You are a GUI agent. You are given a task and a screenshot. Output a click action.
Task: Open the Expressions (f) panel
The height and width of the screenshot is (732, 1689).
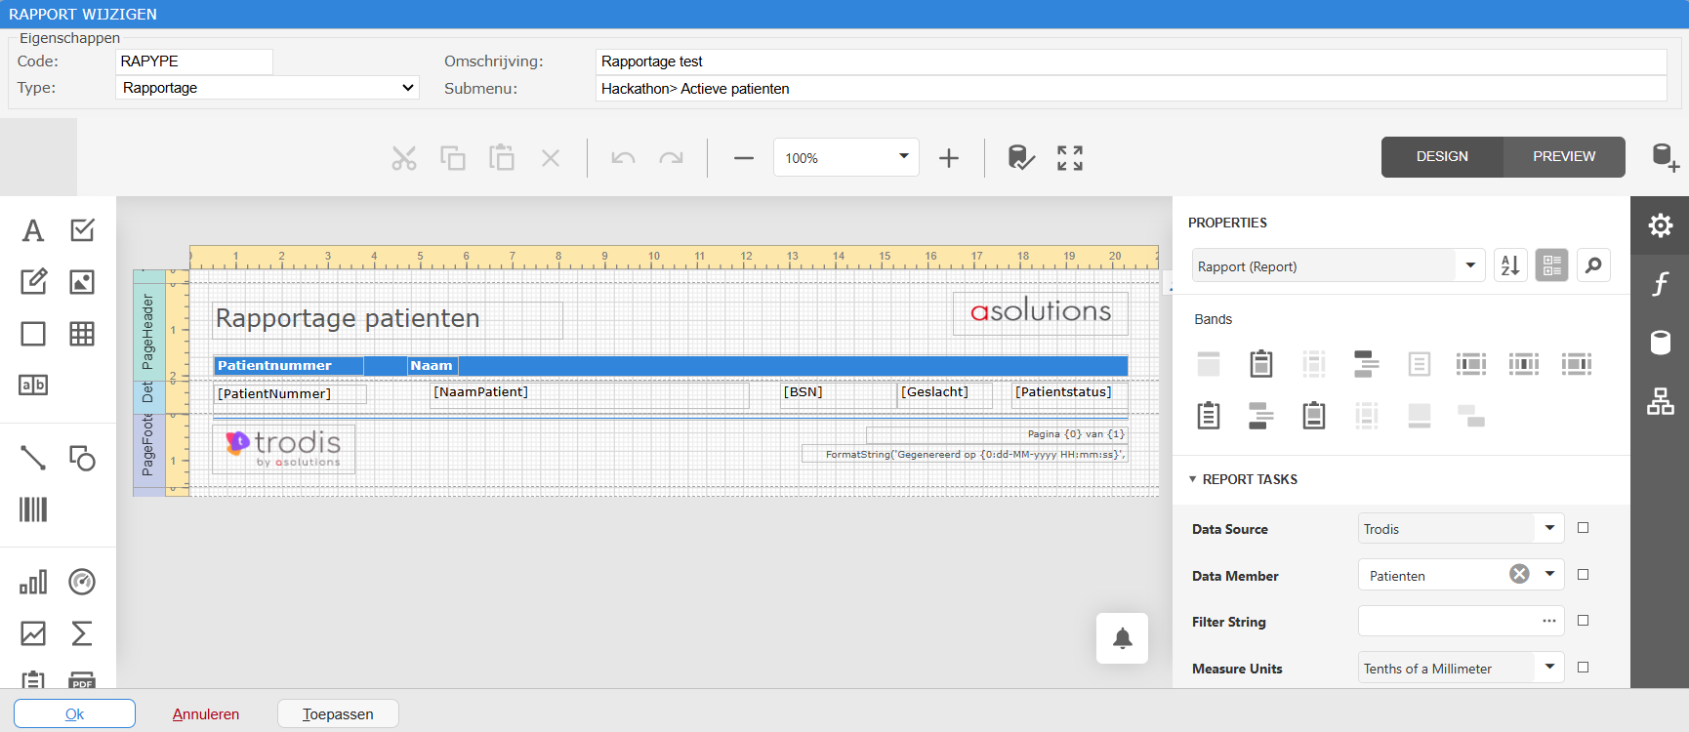click(1660, 284)
